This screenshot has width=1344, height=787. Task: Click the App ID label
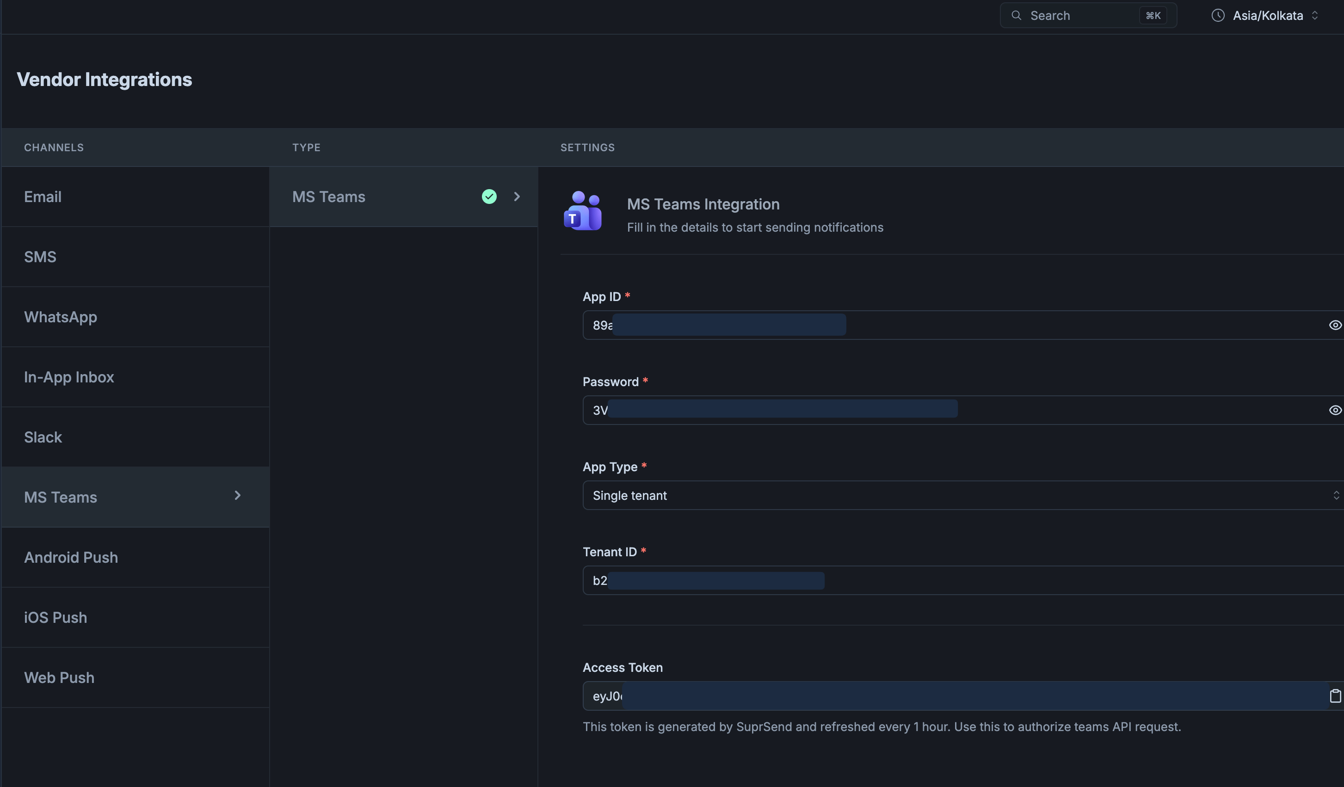pos(602,297)
